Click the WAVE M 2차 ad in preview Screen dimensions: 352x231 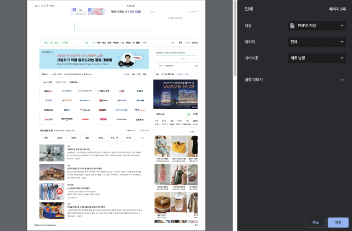click(175, 94)
